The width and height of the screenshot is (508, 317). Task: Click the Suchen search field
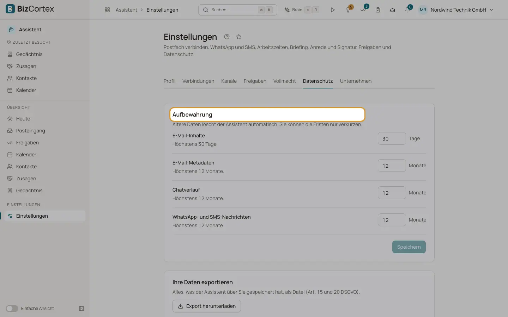tap(238, 10)
